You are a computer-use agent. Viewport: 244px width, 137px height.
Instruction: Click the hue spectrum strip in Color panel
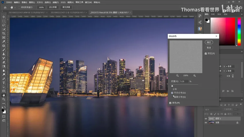(x=239, y=31)
